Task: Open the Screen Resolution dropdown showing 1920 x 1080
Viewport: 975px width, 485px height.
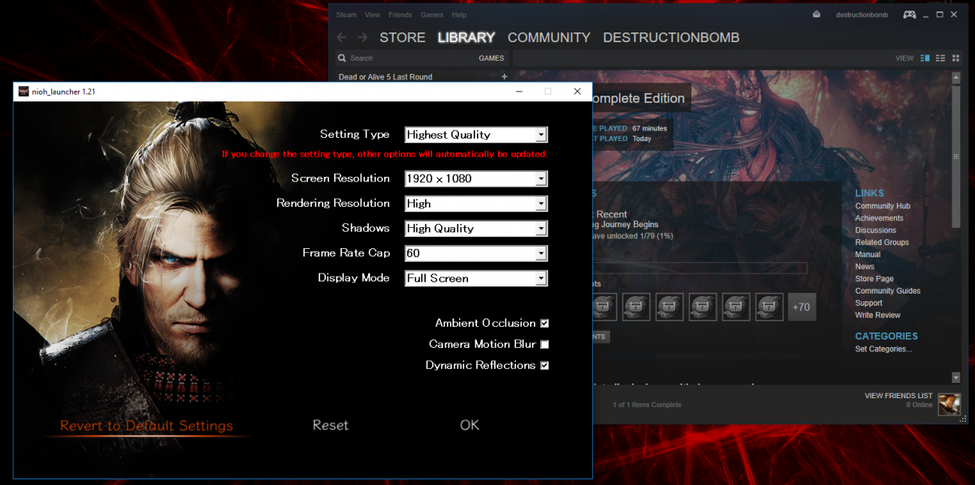Action: pyautogui.click(x=476, y=178)
